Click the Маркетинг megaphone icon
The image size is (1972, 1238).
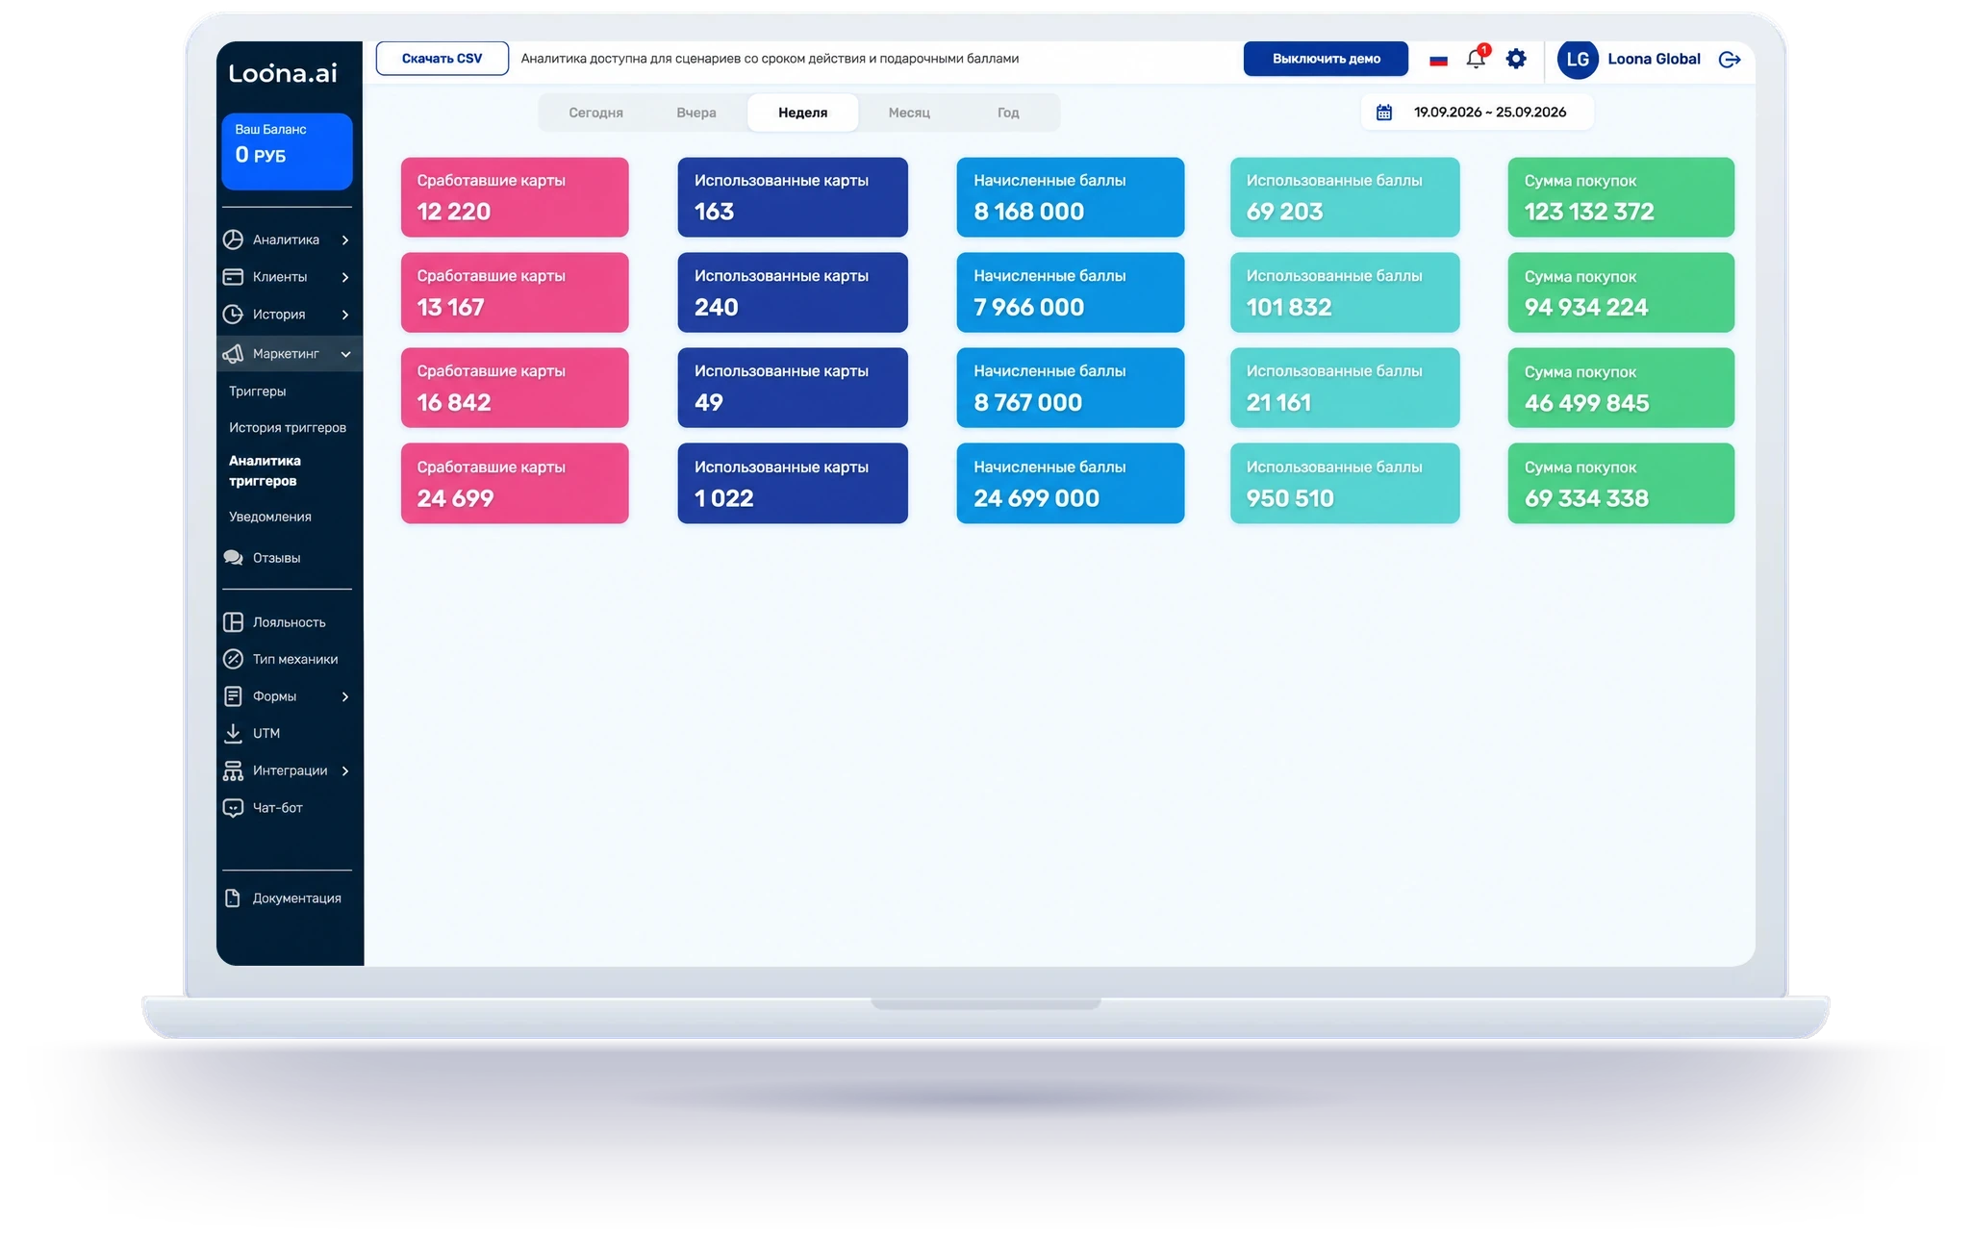click(233, 354)
